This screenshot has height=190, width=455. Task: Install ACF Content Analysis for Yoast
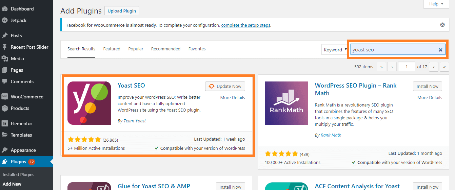point(428,186)
